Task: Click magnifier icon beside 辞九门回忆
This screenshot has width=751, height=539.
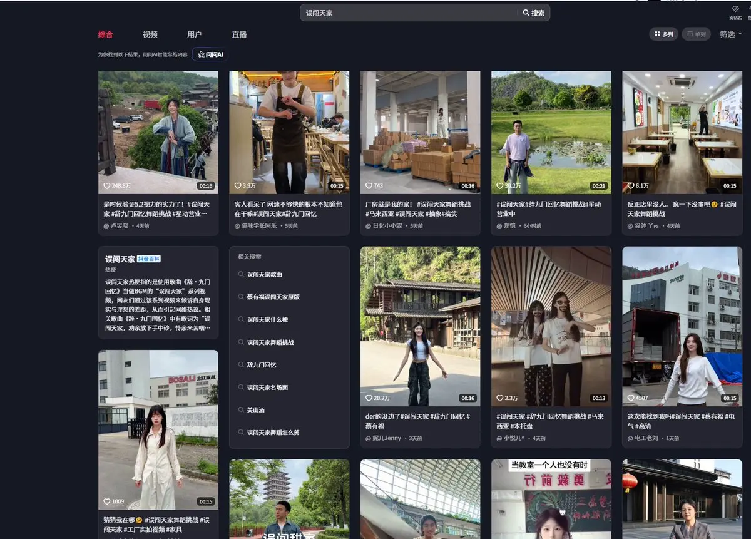Action: 241,365
